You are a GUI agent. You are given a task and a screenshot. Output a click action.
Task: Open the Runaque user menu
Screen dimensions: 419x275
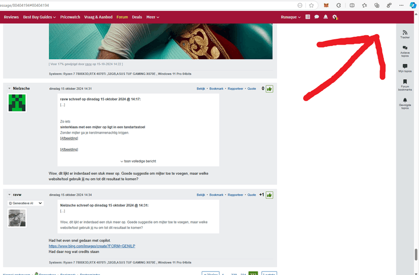[x=291, y=17]
